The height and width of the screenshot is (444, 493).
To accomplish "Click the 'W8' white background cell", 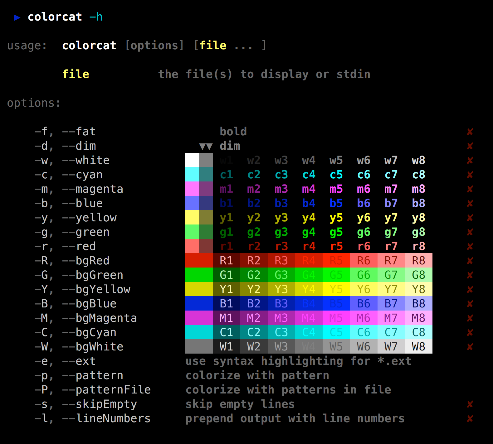I will click(x=419, y=346).
